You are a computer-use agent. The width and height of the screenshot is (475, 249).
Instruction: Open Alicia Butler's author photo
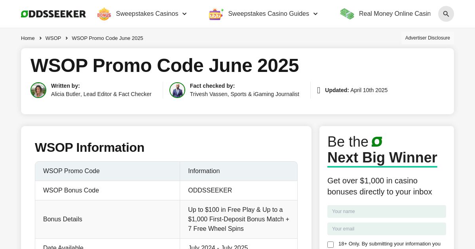tap(38, 90)
